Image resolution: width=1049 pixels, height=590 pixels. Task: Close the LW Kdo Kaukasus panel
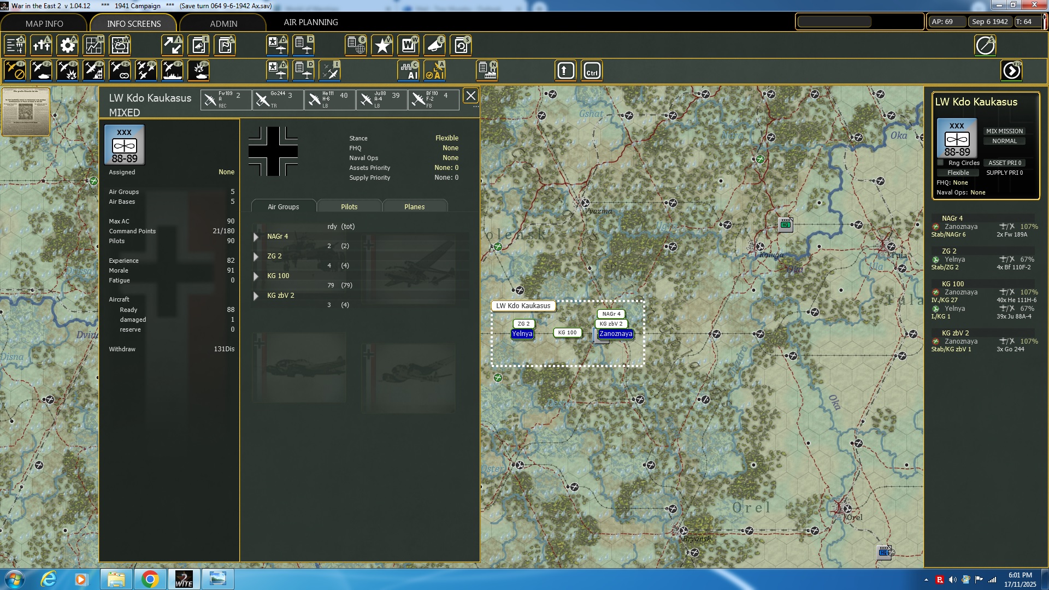click(470, 96)
